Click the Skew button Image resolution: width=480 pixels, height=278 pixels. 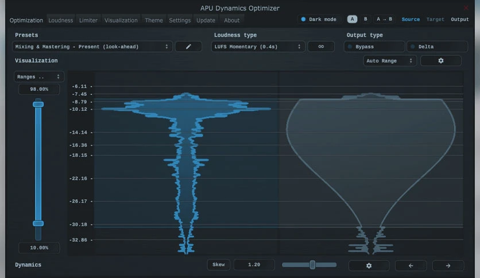(x=219, y=265)
